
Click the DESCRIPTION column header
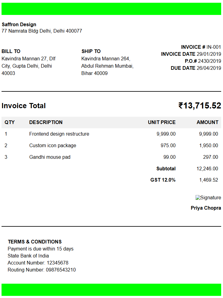(46, 122)
